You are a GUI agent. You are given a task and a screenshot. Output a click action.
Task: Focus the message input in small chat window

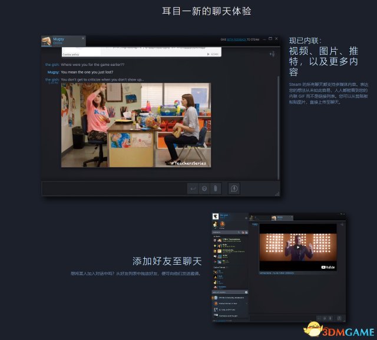pos(283,318)
